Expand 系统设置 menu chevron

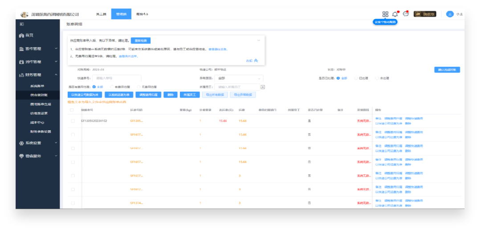56,143
